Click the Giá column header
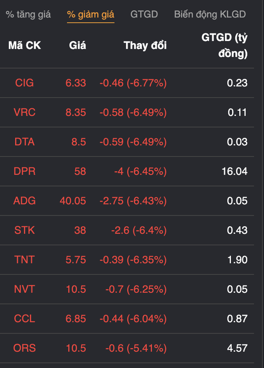The width and height of the screenshot is (264, 368). pyautogui.click(x=78, y=45)
